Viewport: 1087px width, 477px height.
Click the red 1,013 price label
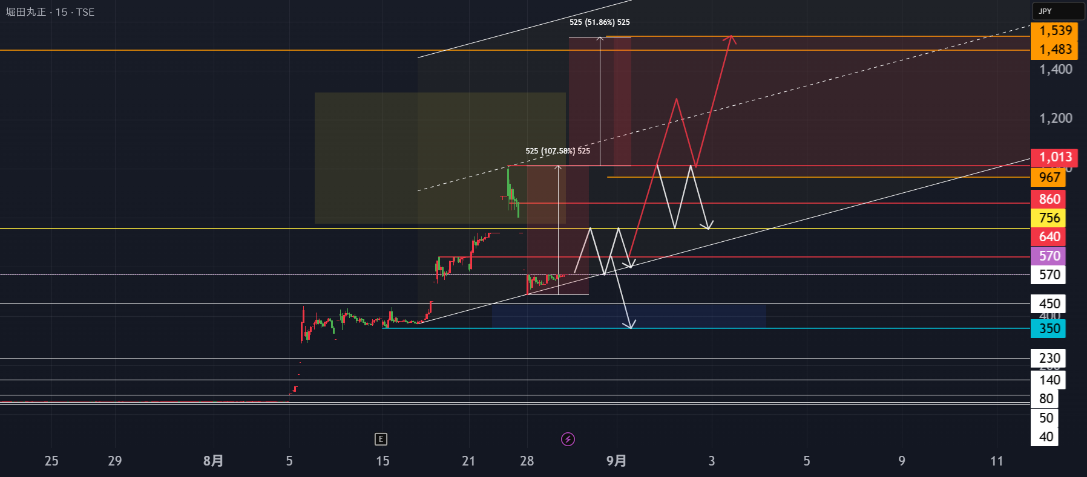[1056, 158]
